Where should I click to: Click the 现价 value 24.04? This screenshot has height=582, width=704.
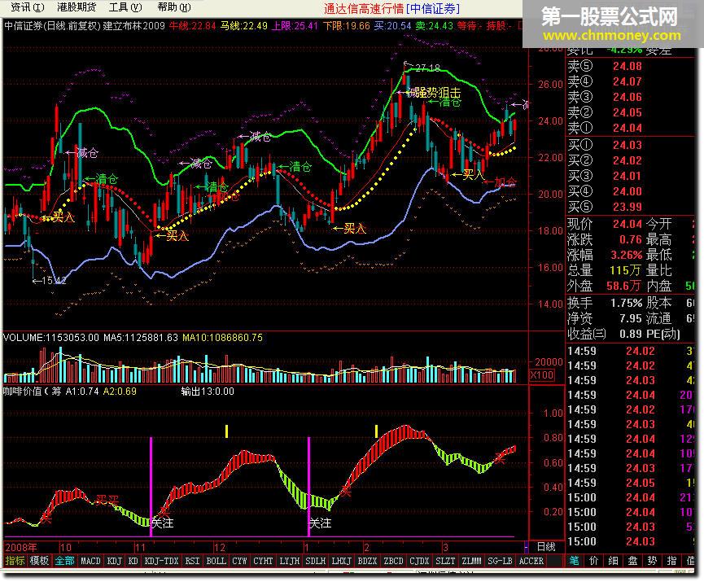pos(627,224)
